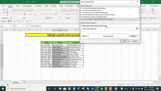The height and width of the screenshot is (91, 161).
Task: Click the Comments button
Action: pyautogui.click(x=154, y=6)
